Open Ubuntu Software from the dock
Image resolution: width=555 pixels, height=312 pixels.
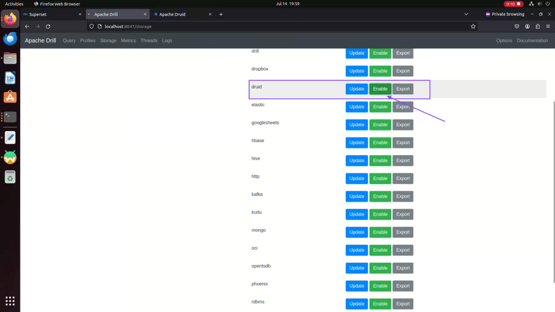[x=10, y=97]
